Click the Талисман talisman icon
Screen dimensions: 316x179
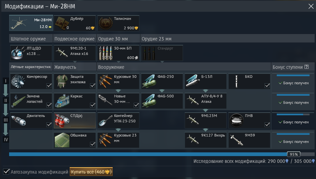coord(118,23)
